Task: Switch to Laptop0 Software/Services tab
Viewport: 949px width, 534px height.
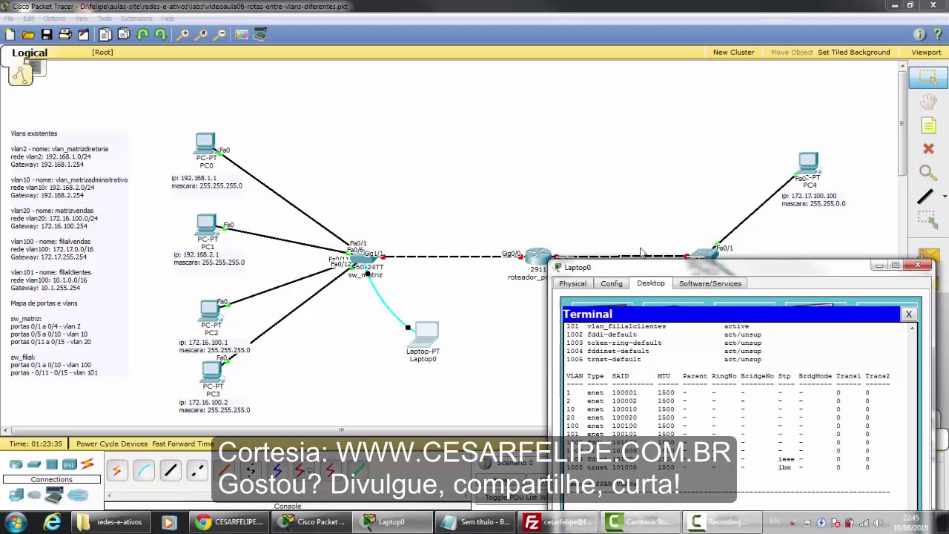Action: 710,283
